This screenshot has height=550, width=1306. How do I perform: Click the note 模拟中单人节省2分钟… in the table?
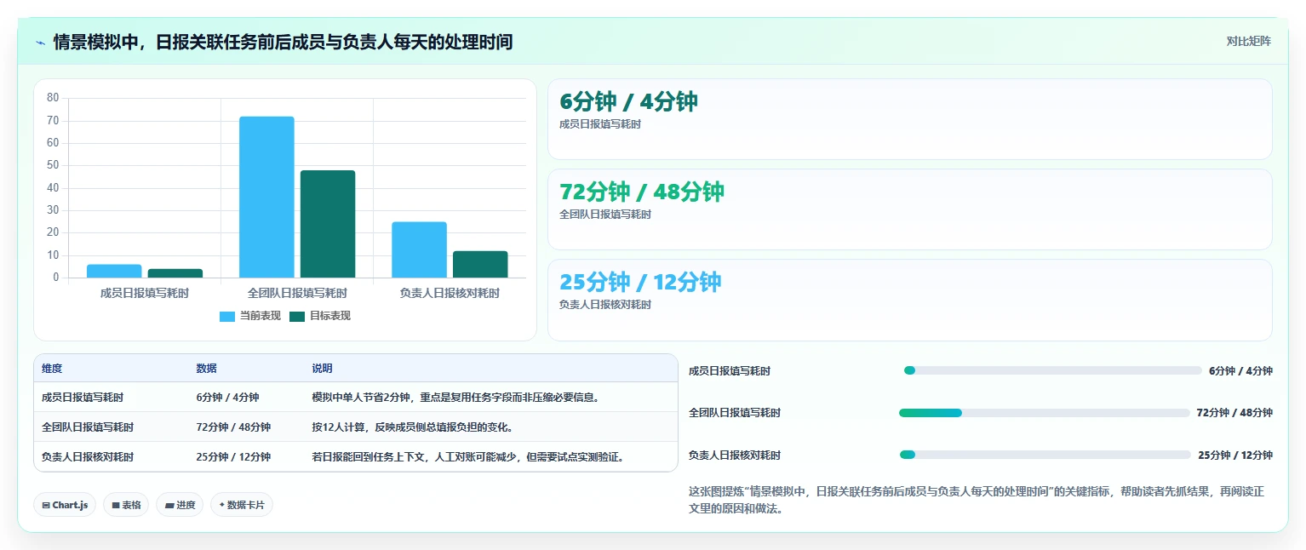pyautogui.click(x=455, y=398)
